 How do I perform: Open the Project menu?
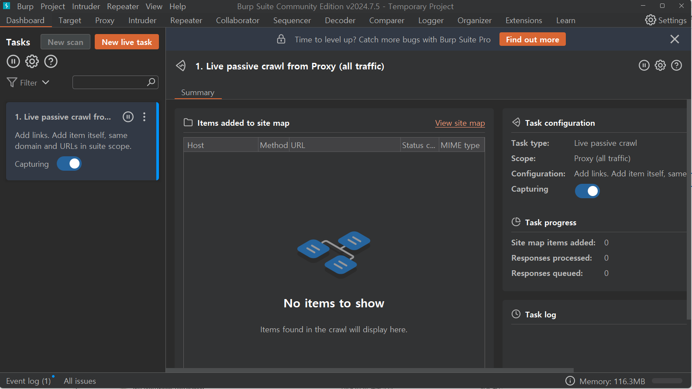click(x=53, y=7)
